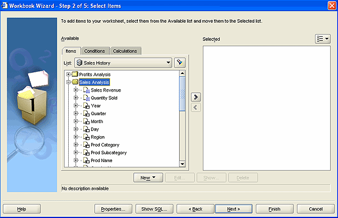Image resolution: width=338 pixels, height=218 pixels.
Task: Click the Day item icon
Action: point(86,129)
